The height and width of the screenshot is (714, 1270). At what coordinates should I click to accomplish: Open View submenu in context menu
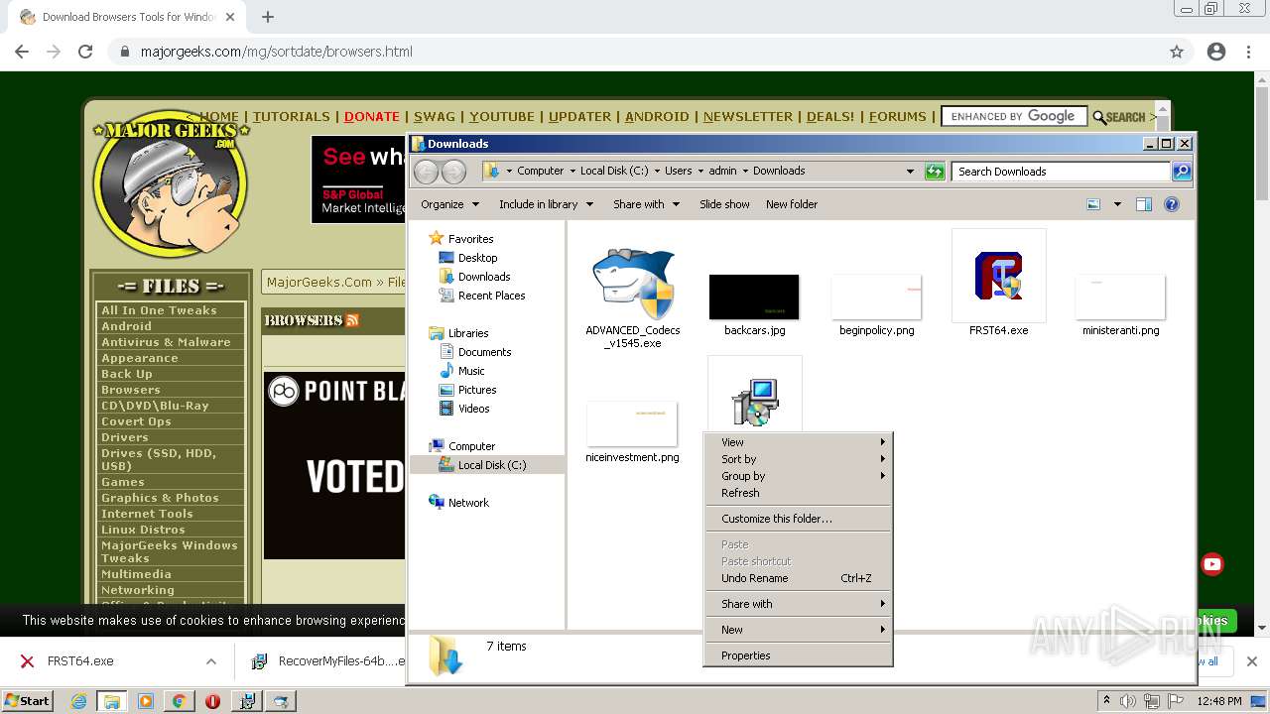click(799, 442)
